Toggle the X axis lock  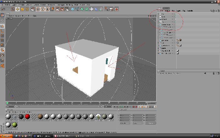(x=38, y=9)
